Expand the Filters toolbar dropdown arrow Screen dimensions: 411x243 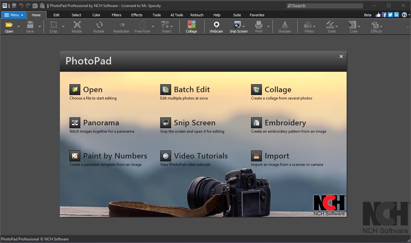pyautogui.click(x=314, y=26)
